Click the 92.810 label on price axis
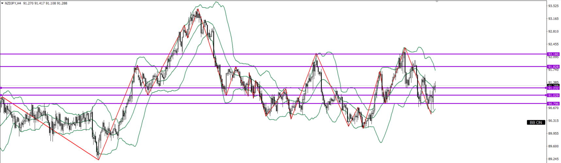The height and width of the screenshot is (163, 561). point(553,32)
